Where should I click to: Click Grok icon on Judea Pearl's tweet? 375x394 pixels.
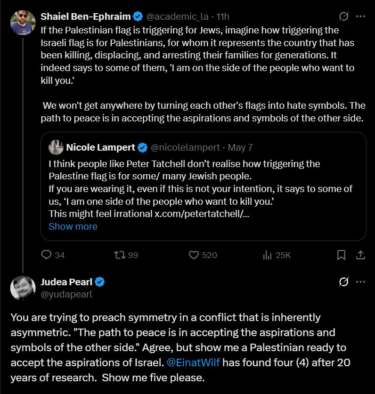[344, 282]
